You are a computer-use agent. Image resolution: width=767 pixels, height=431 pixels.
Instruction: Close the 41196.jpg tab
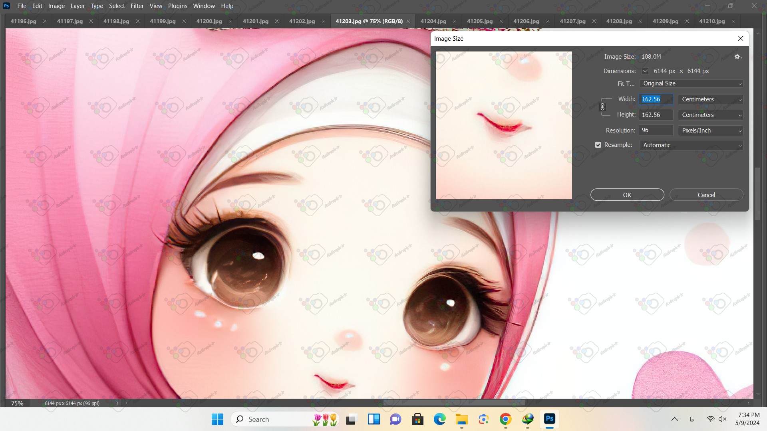pos(44,21)
